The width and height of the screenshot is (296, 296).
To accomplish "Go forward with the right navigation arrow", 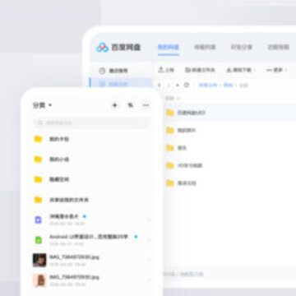I will point(169,86).
